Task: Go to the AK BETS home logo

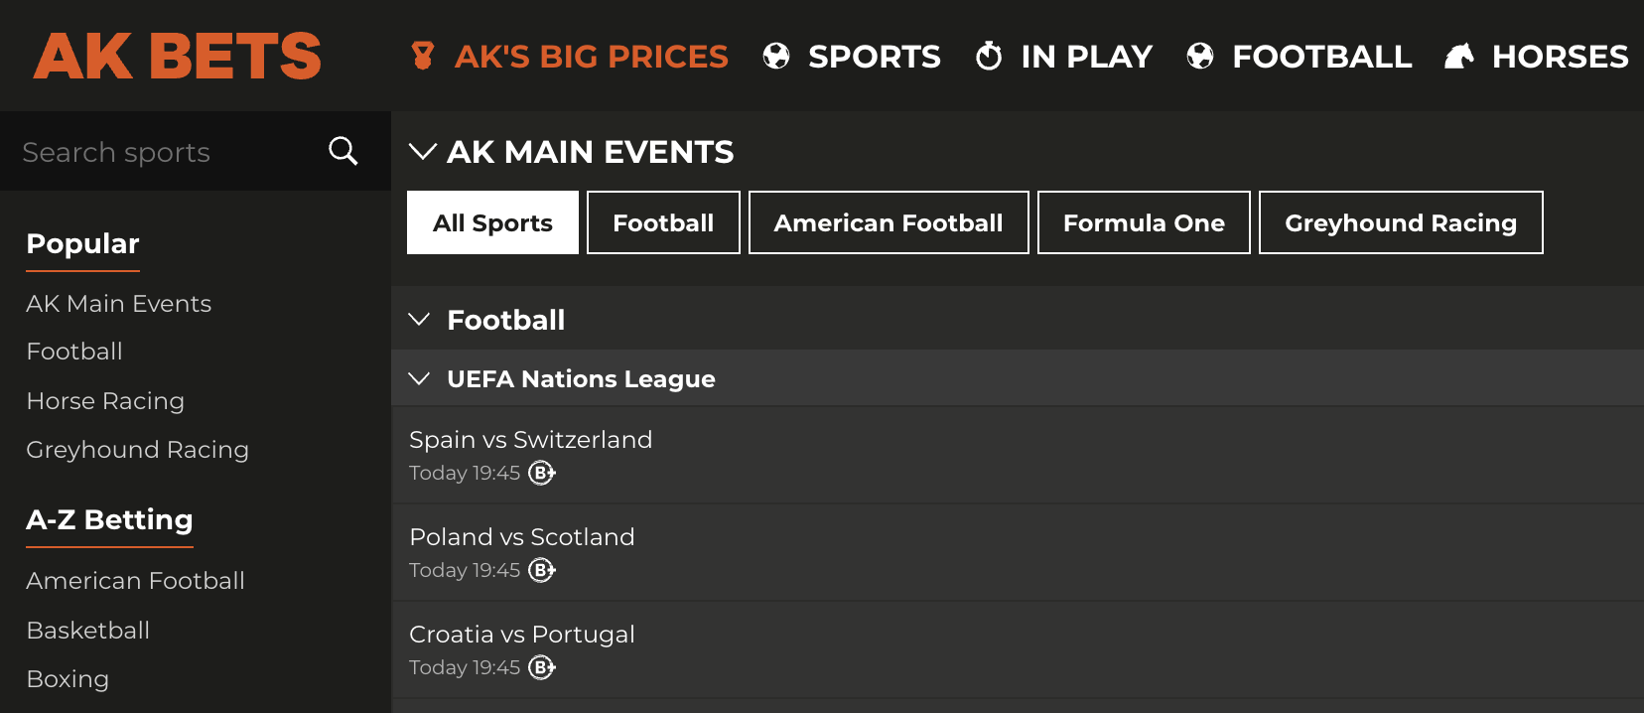Action: coord(178,56)
